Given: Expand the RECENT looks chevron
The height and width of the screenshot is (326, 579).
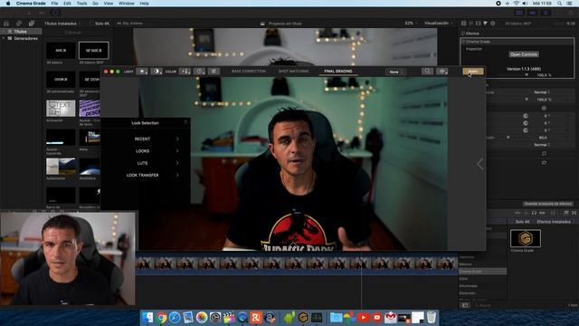Looking at the screenshot, I should (177, 139).
